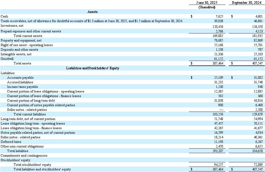Viewport: 265px width, 172px height.
Task: Click the Commitments and contingencies label
Action: [24, 156]
